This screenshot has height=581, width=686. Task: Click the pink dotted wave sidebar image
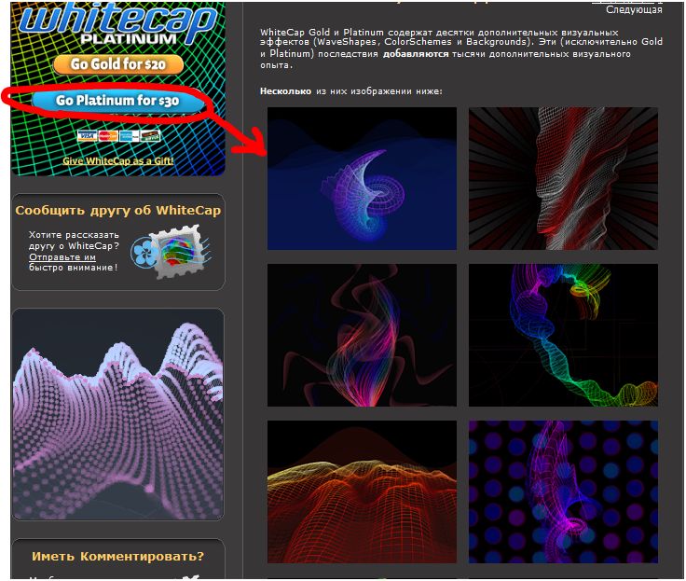tap(118, 414)
